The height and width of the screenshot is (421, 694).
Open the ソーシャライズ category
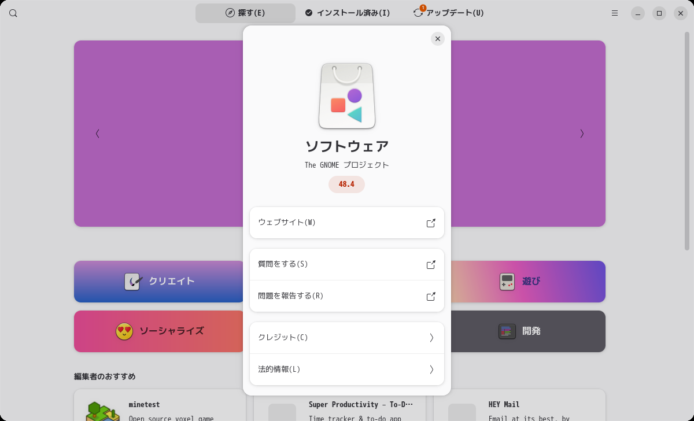point(160,331)
